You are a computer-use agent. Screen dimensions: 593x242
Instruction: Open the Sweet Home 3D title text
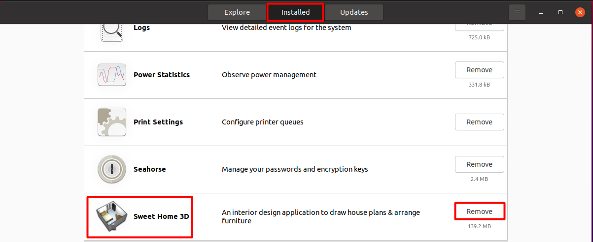pyautogui.click(x=161, y=216)
